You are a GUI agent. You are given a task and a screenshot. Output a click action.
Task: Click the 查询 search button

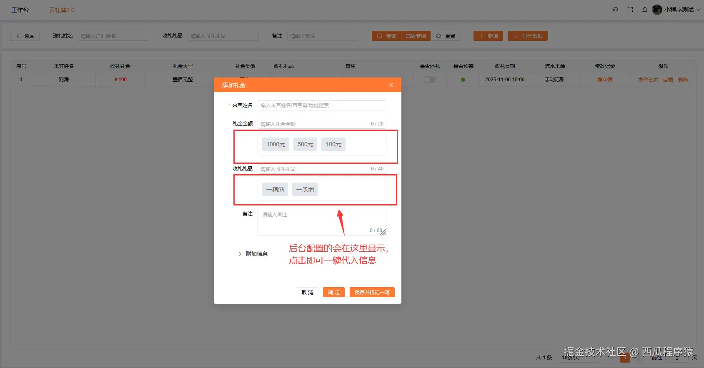pos(386,36)
